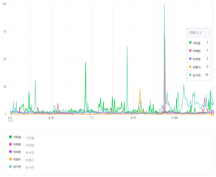Toggle the bold 박세정 series label in bottom legend
The height and width of the screenshot is (177, 216).
(x=17, y=152)
